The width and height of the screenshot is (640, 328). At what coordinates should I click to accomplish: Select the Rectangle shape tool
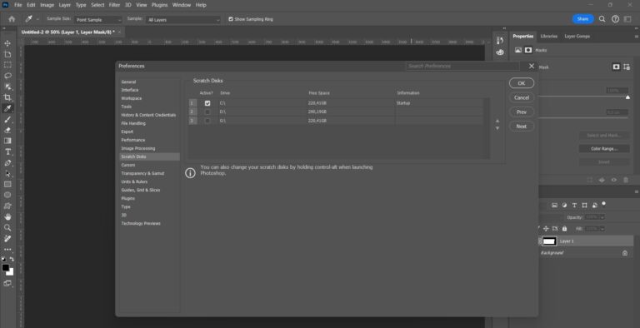coord(7,185)
